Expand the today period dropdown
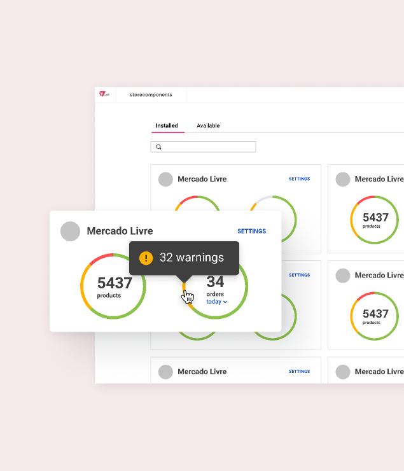 [217, 302]
